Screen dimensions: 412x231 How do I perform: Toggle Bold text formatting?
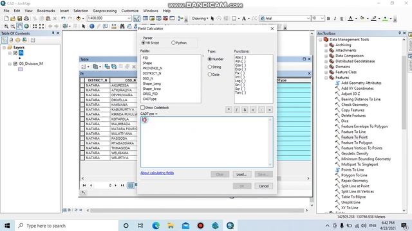point(328,19)
